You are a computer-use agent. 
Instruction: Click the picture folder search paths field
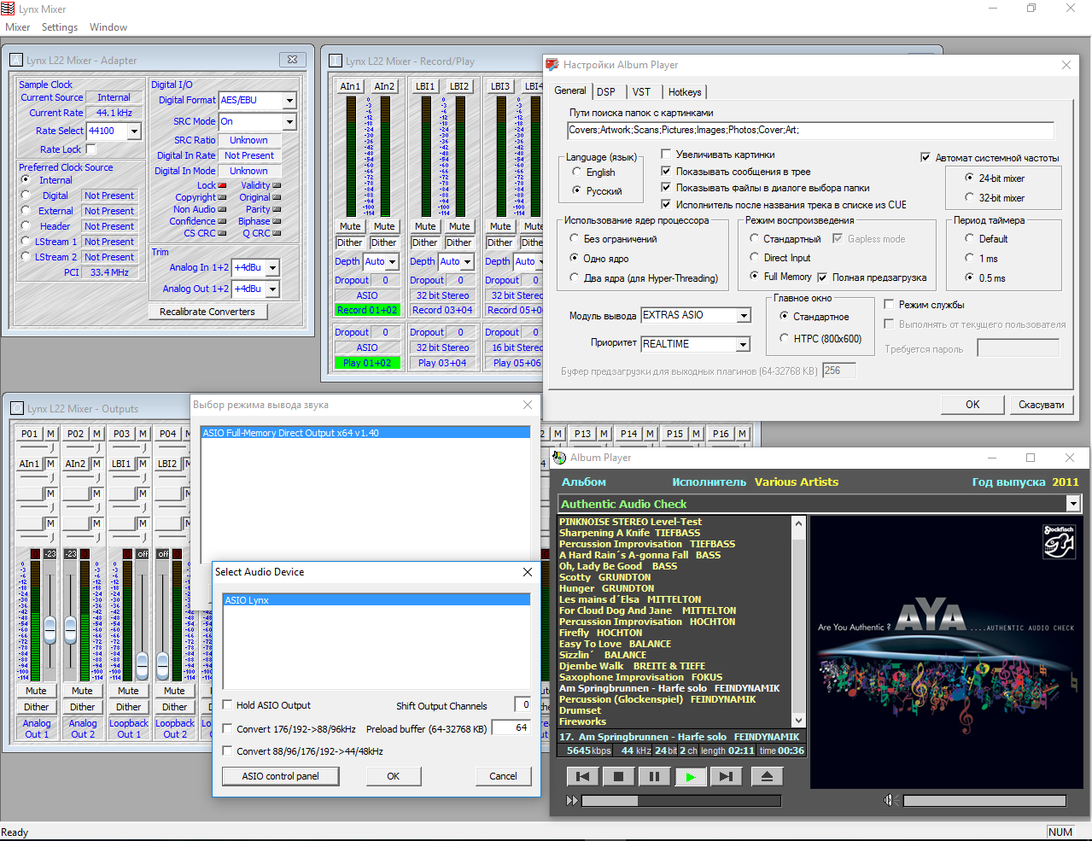coord(810,130)
